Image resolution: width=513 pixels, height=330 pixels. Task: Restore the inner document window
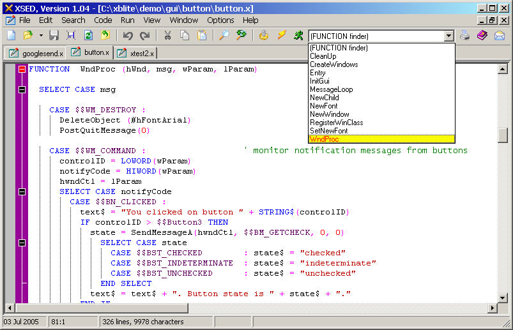tap(492, 20)
